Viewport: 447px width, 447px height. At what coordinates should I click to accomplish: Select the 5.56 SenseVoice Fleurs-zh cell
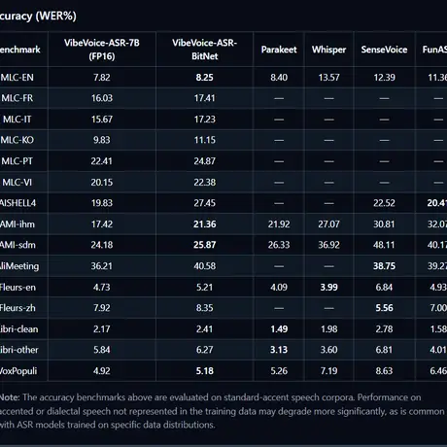pyautogui.click(x=384, y=308)
